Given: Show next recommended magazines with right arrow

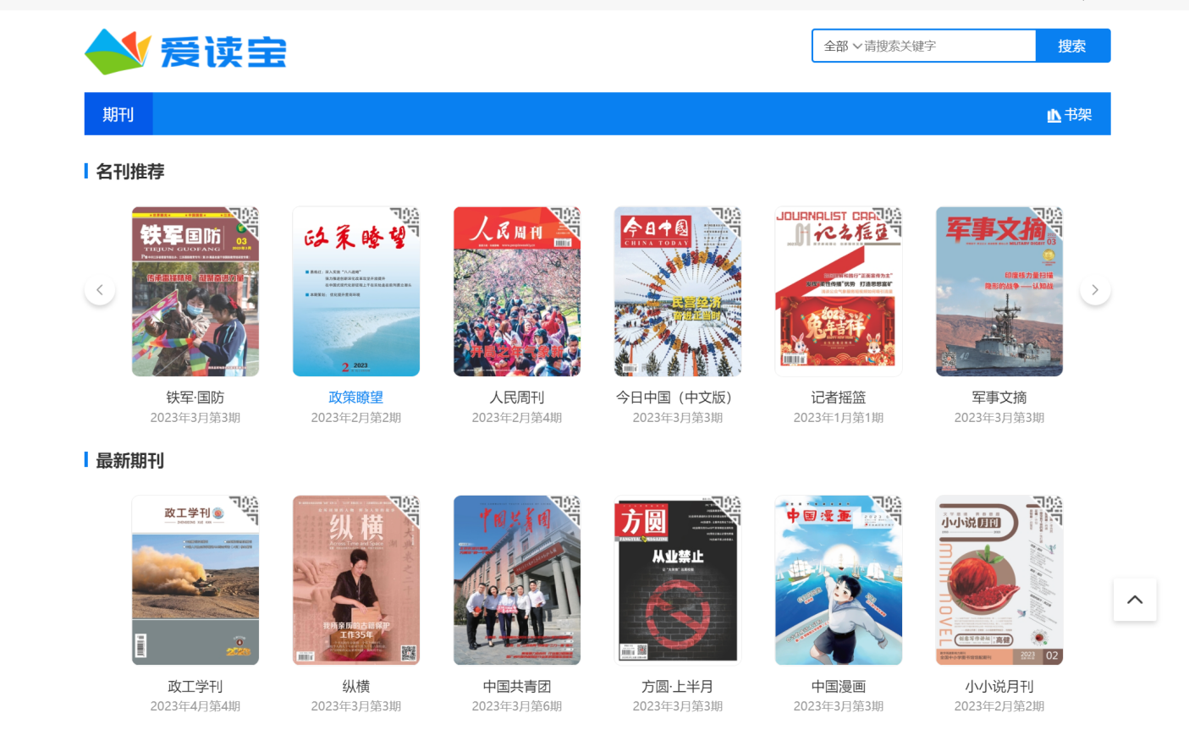Looking at the screenshot, I should click(x=1094, y=290).
